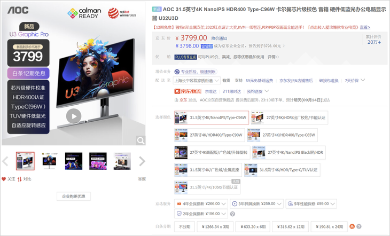Screen dimensions: 390x236
Task: Select ¥633.20 x 6期 installment
Action: click(253, 226)
